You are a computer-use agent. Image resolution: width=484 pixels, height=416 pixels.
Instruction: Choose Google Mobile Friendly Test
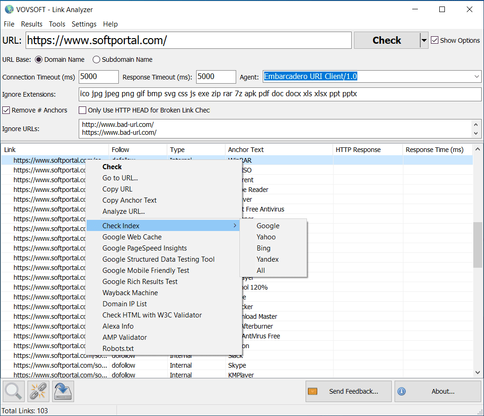click(163, 271)
